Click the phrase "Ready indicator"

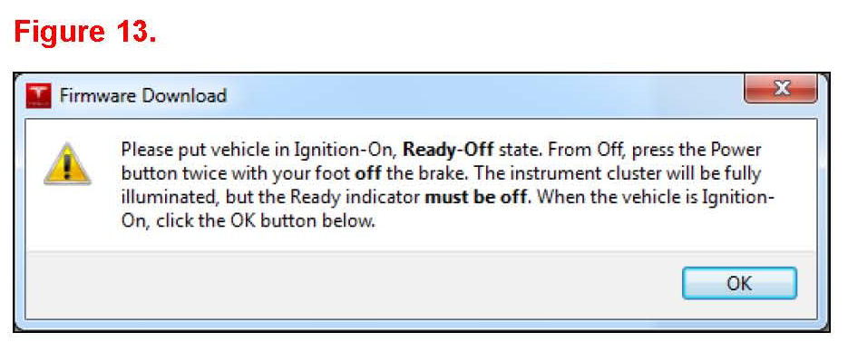(356, 198)
